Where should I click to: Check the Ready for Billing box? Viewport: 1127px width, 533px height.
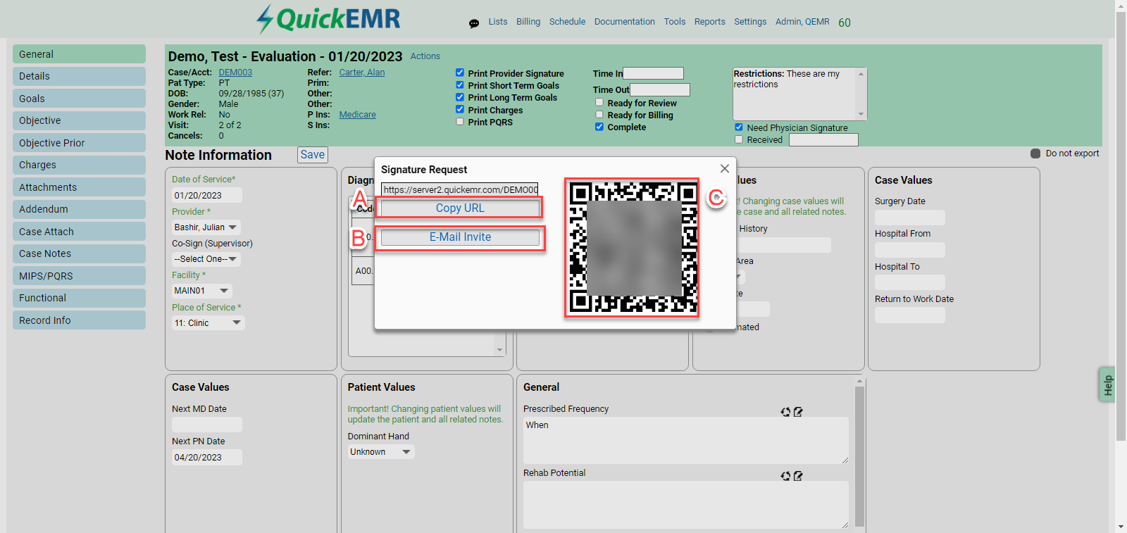599,114
